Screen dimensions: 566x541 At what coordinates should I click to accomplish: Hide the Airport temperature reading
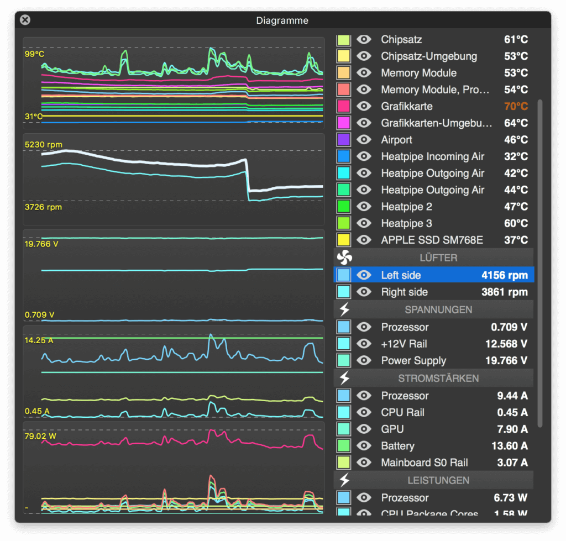(363, 139)
